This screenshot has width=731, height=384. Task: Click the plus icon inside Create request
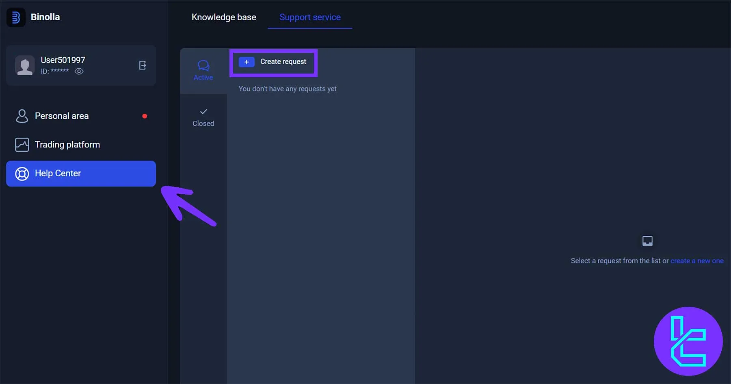pos(247,62)
